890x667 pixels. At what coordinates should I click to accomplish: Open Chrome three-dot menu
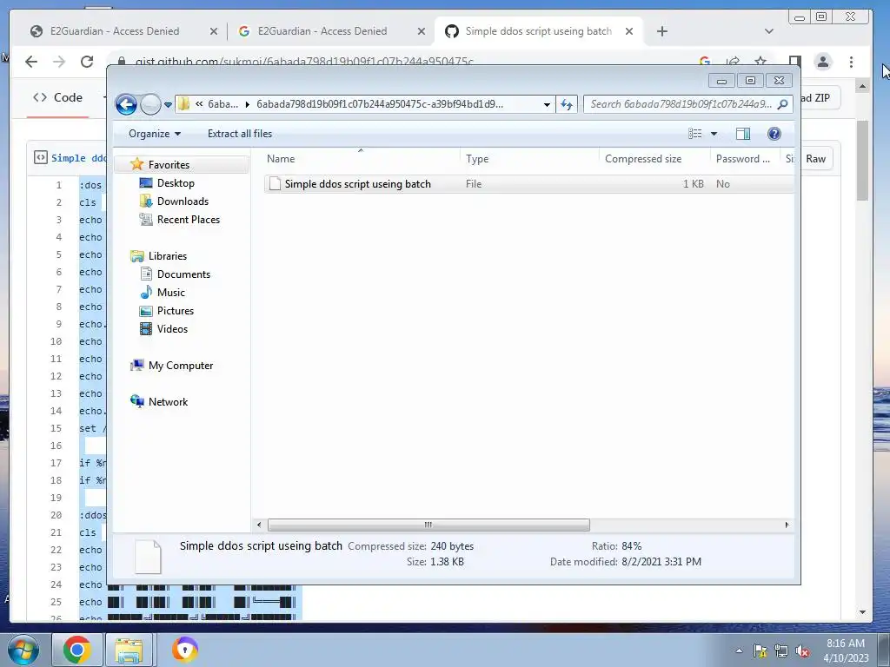[852, 62]
